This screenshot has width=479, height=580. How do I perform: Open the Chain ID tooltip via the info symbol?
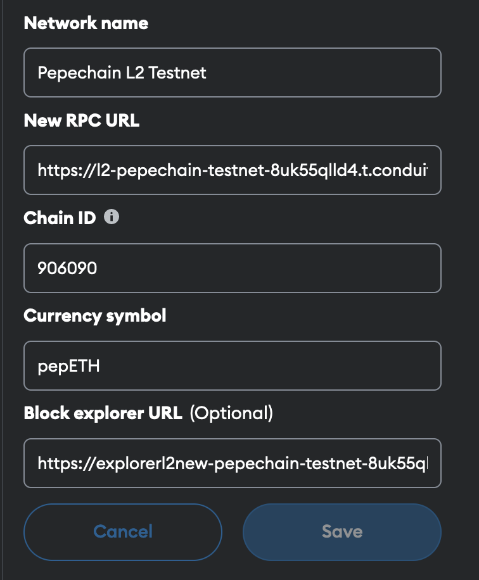(x=113, y=218)
